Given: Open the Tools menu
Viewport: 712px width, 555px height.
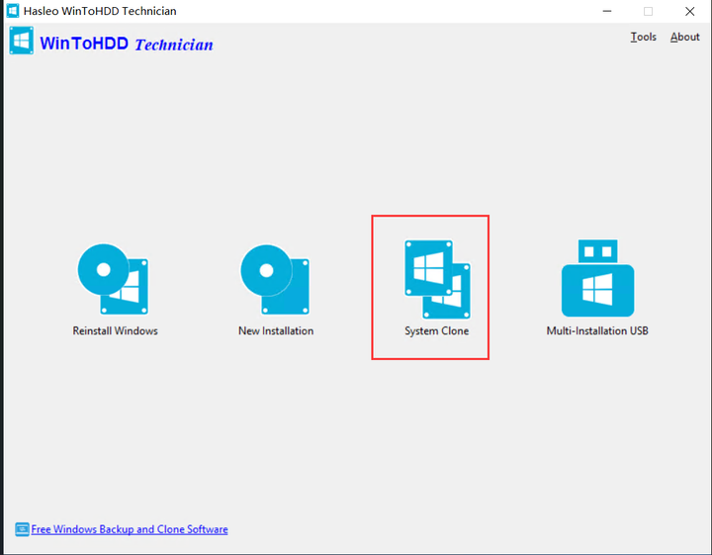Looking at the screenshot, I should [x=643, y=37].
